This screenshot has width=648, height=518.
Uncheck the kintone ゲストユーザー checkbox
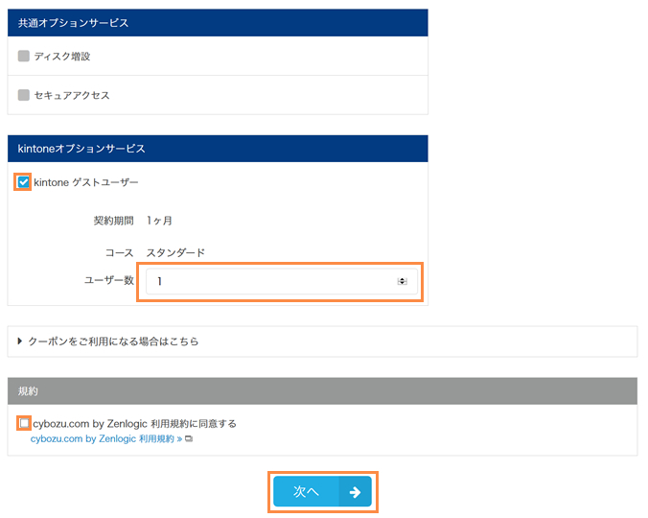click(23, 182)
